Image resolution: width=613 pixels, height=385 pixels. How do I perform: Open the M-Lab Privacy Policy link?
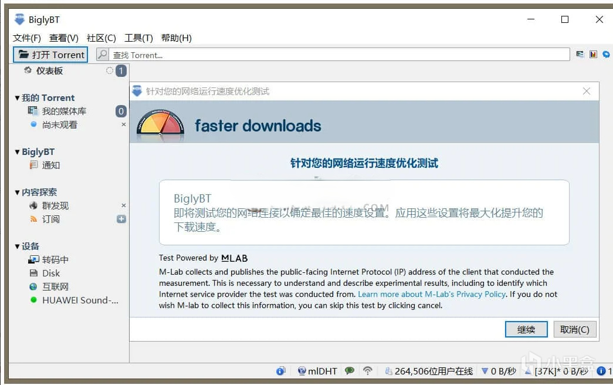[432, 294]
